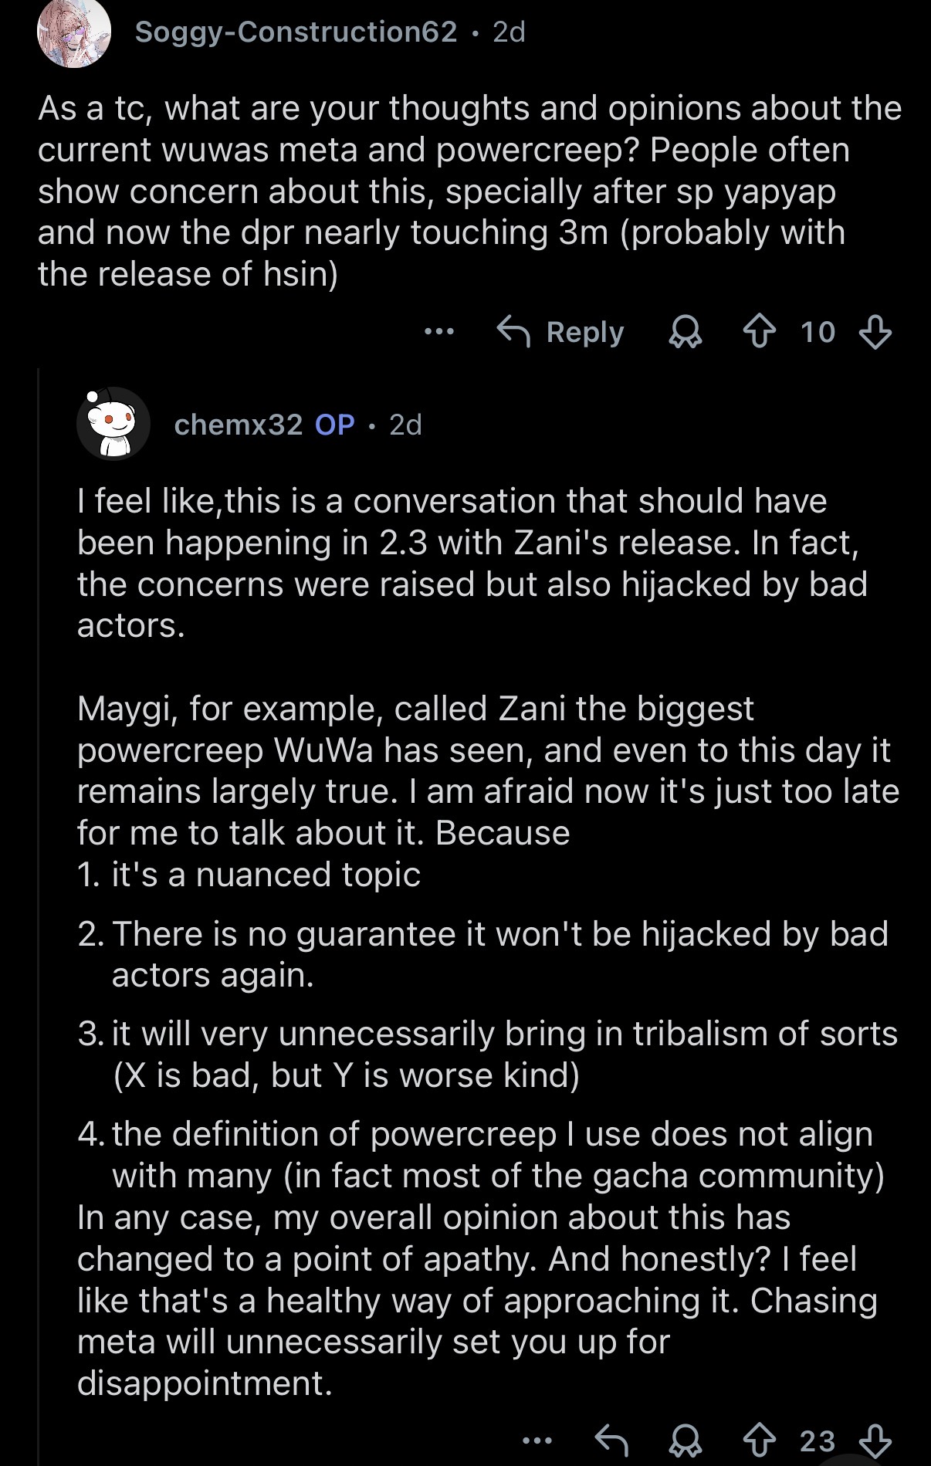
Task: Give an award to Soggy-Construction62's comment
Action: pos(684,333)
